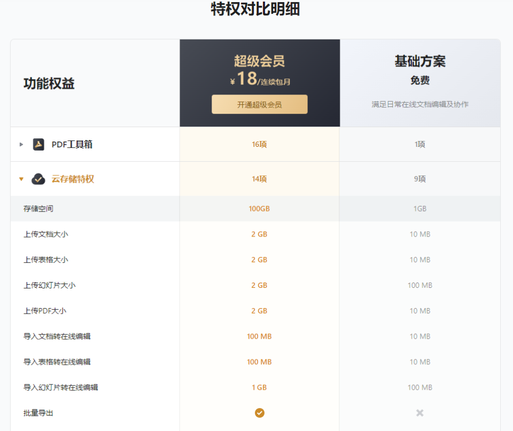Click the PDF工具箱 PDF icon
The width and height of the screenshot is (513, 431).
pyautogui.click(x=38, y=144)
